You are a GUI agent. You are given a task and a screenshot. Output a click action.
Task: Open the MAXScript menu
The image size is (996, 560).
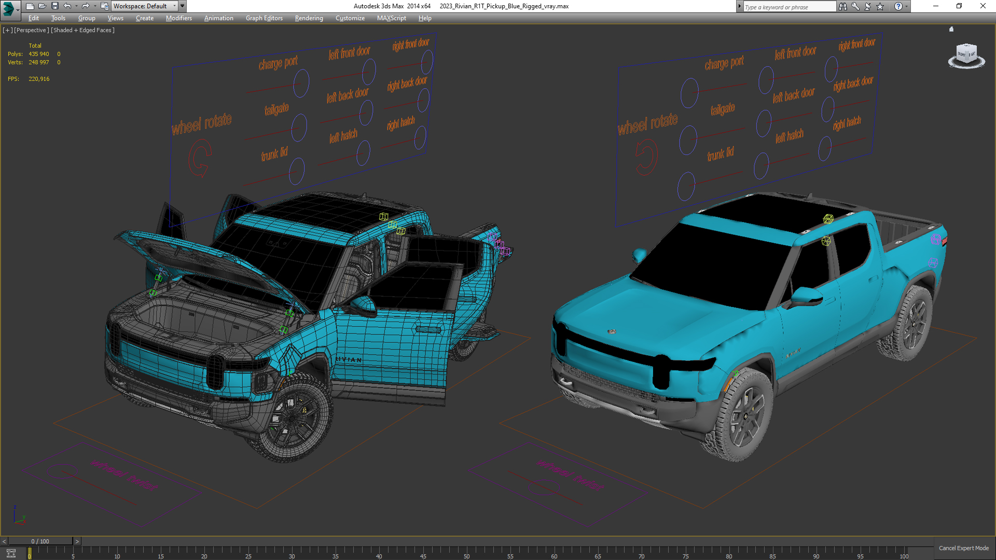point(392,18)
